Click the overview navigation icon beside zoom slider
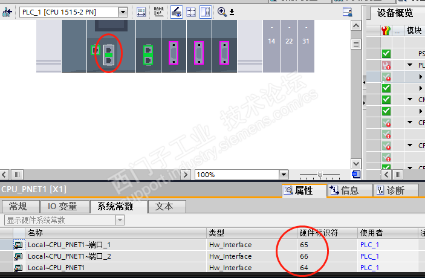The image size is (425, 278). click(x=356, y=175)
